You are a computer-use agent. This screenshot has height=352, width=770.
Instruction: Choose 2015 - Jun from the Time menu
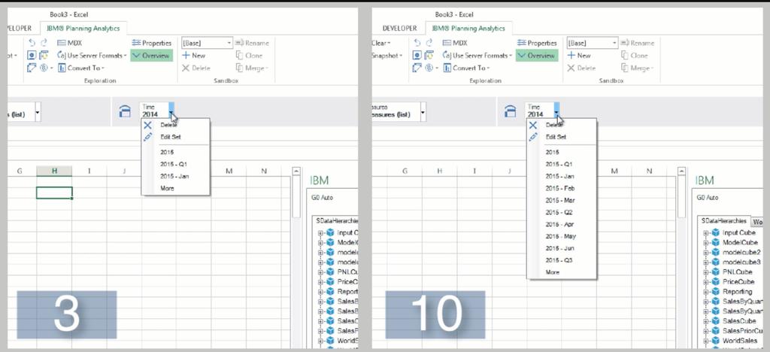click(x=559, y=248)
